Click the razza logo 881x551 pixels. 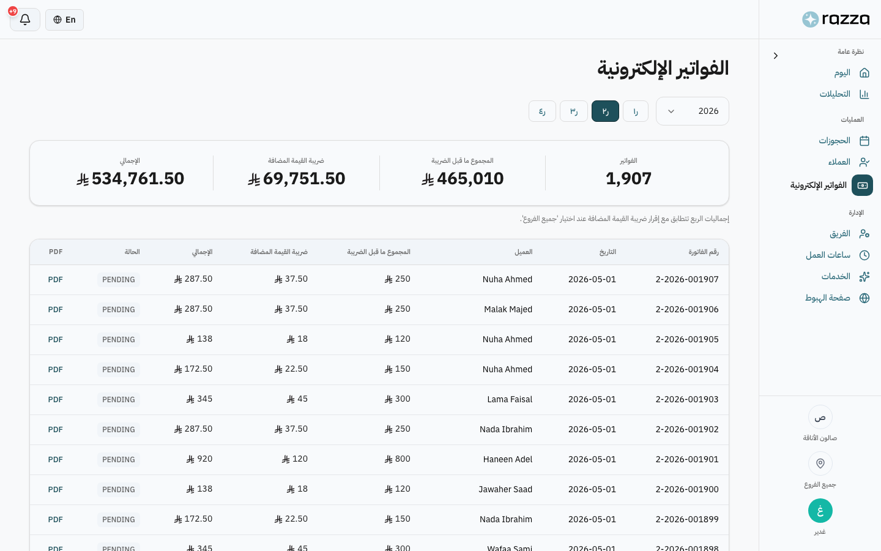(836, 19)
